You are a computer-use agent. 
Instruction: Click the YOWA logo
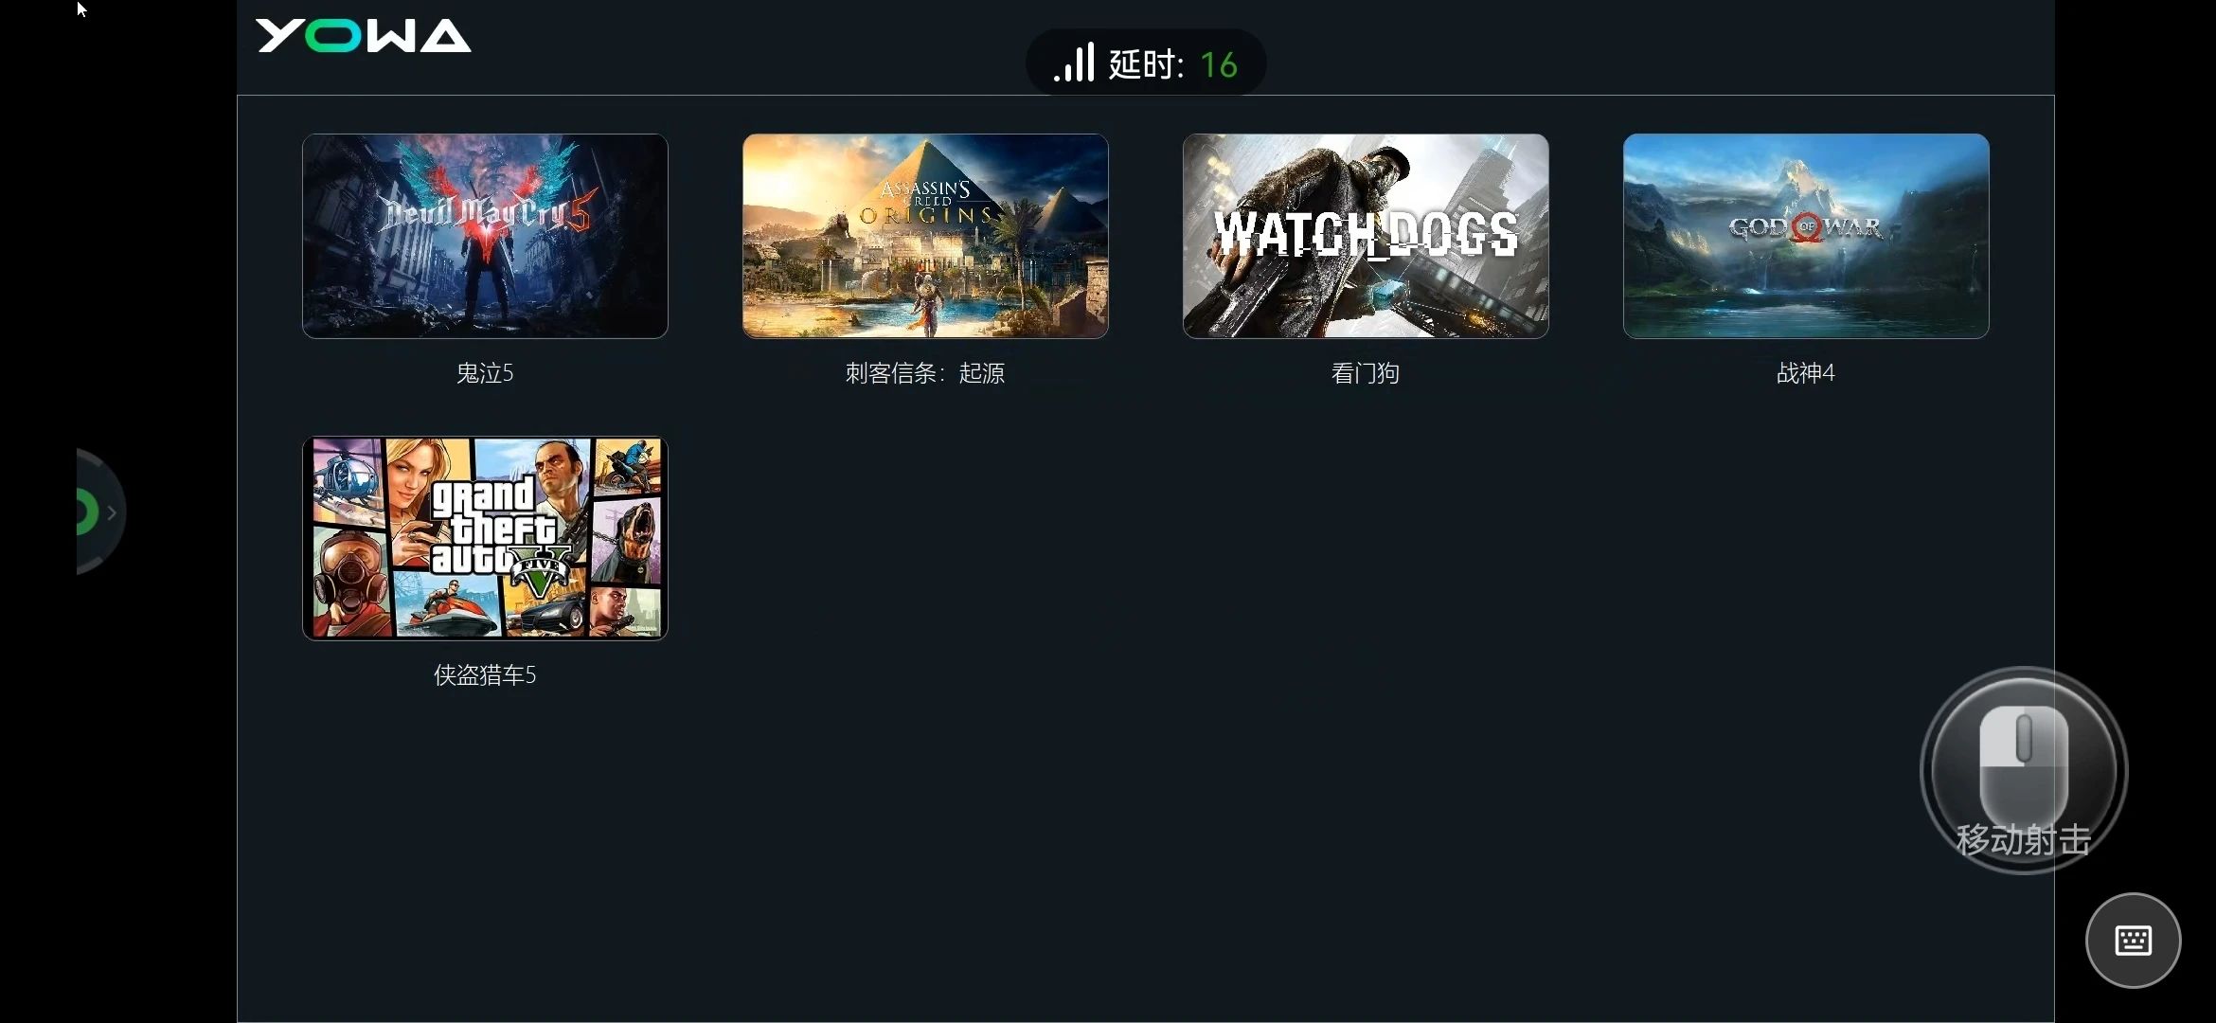pos(364,36)
